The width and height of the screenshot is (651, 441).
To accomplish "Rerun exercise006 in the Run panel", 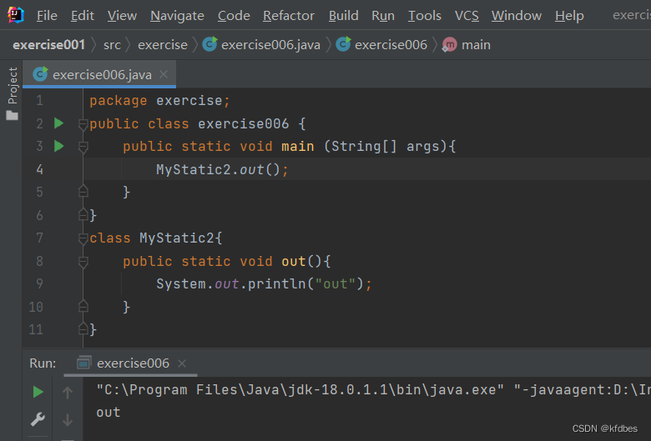I will [38, 391].
